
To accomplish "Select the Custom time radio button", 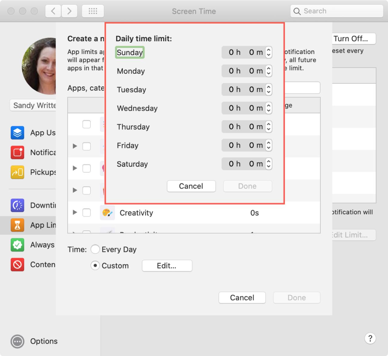I will [x=95, y=265].
